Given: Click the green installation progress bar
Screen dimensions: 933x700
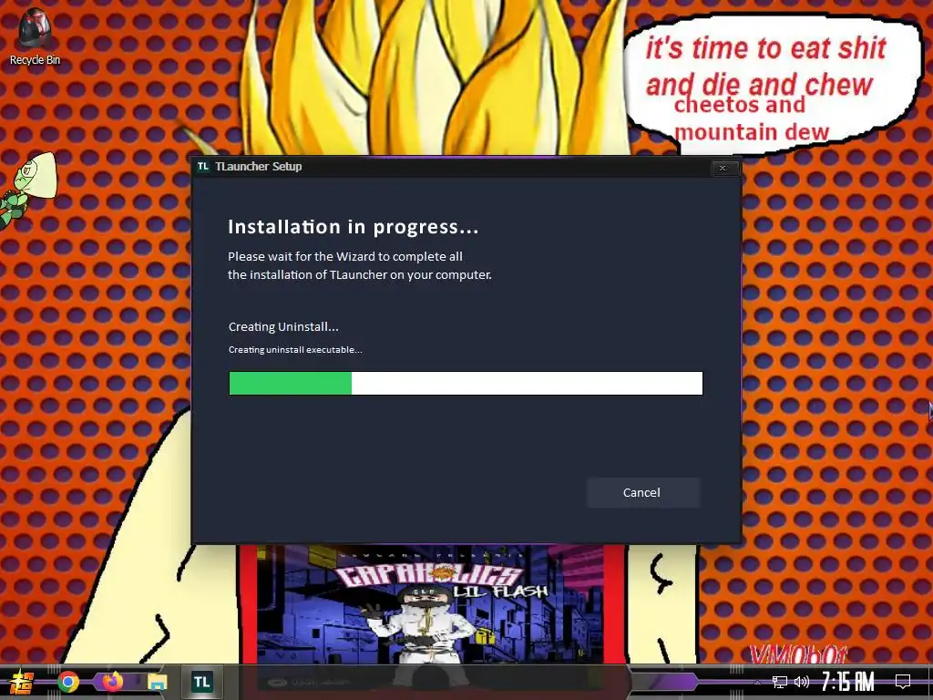Looking at the screenshot, I should (466, 384).
